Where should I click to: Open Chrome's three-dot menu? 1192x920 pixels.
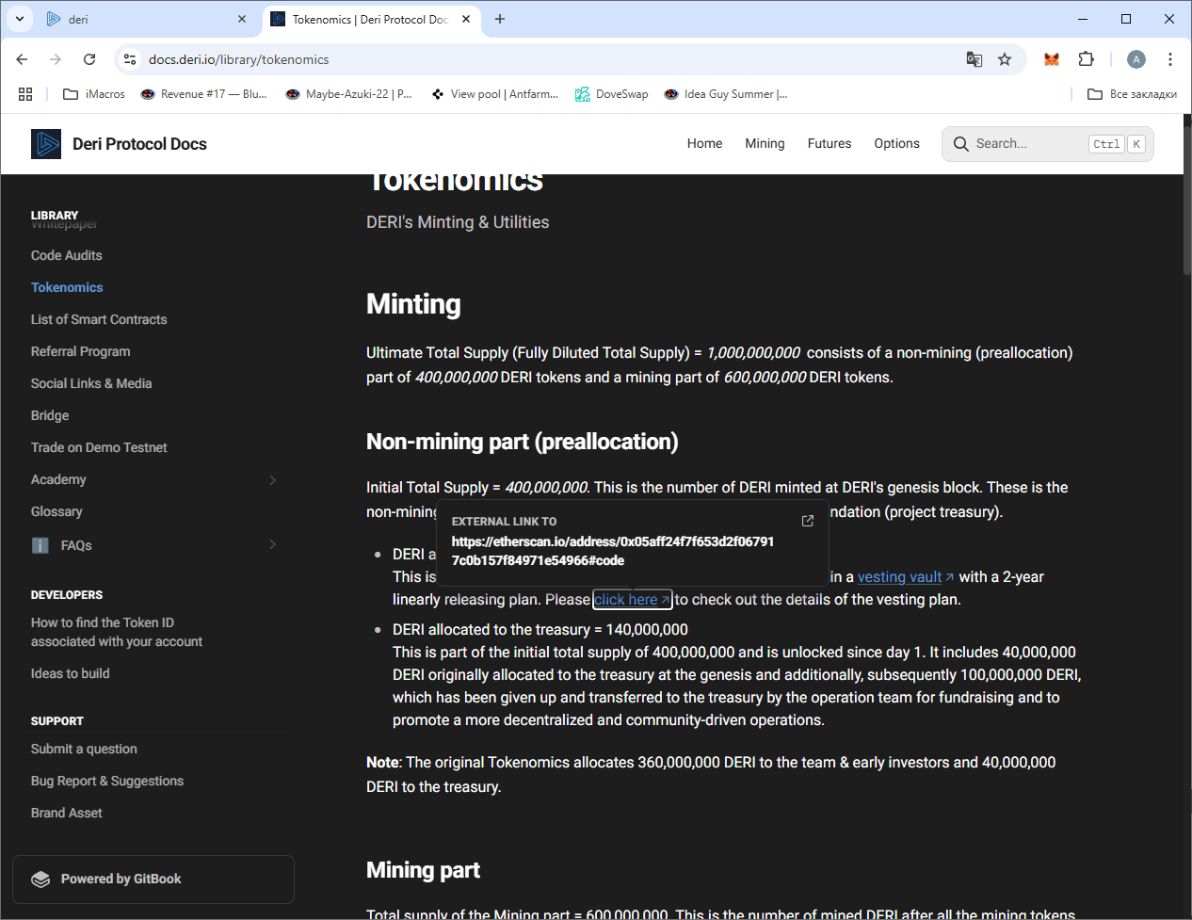pos(1170,59)
